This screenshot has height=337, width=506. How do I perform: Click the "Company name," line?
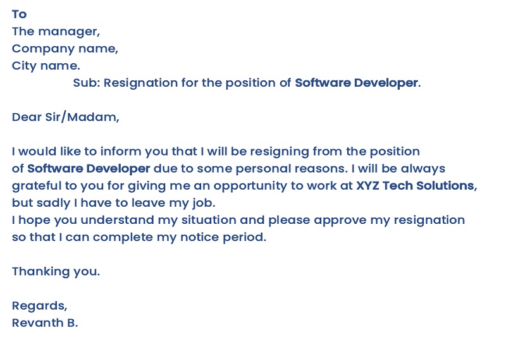click(x=65, y=48)
